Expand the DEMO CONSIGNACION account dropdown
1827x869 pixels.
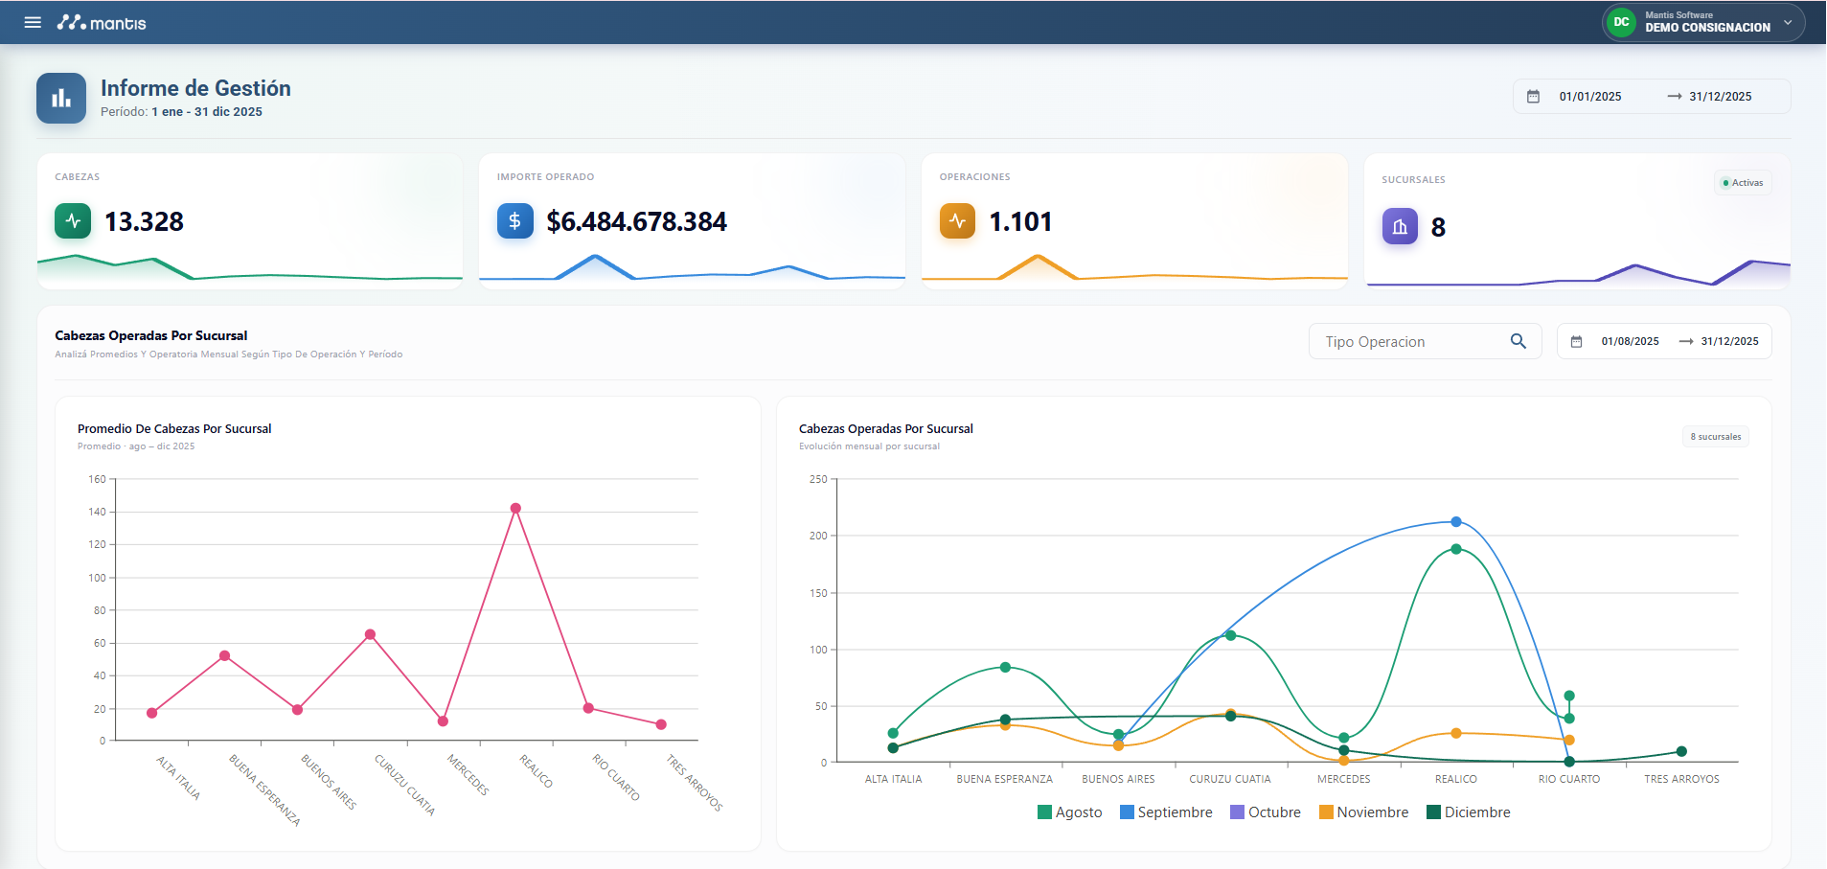click(x=1788, y=22)
